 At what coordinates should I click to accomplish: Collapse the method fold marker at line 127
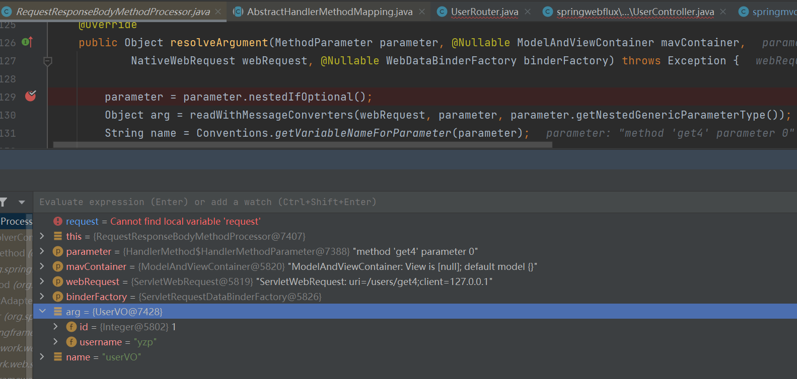click(48, 62)
